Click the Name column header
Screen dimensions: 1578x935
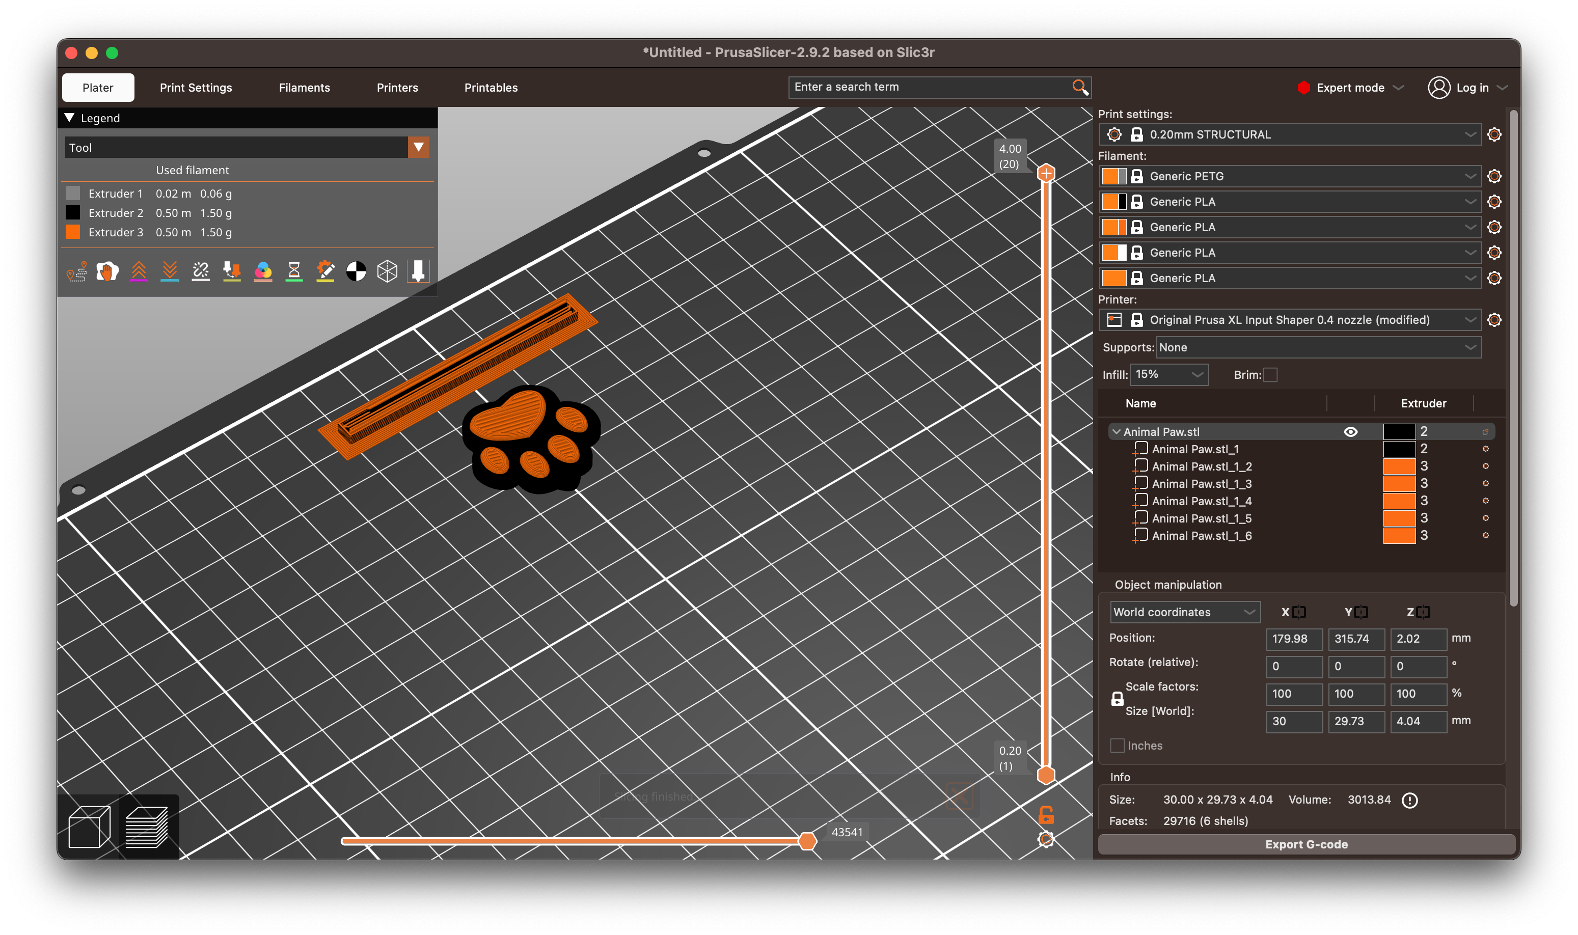coord(1140,403)
